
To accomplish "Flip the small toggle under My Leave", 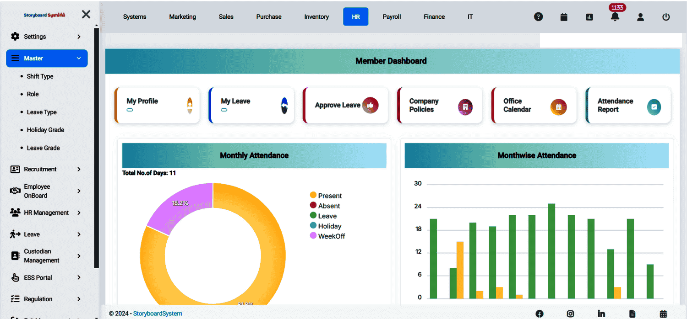I will coord(224,110).
